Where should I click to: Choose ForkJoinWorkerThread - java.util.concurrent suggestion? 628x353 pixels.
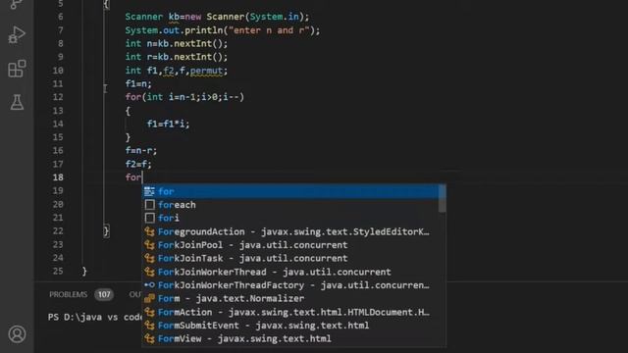(290, 272)
